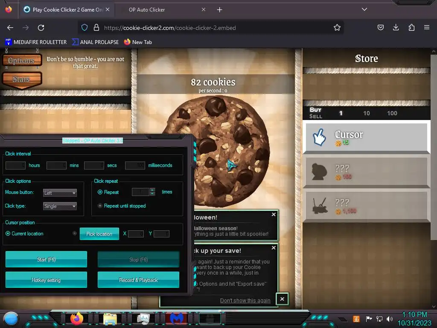Open the Extensions puzzle icon
Image resolution: width=437 pixels, height=328 pixels.
(x=411, y=27)
